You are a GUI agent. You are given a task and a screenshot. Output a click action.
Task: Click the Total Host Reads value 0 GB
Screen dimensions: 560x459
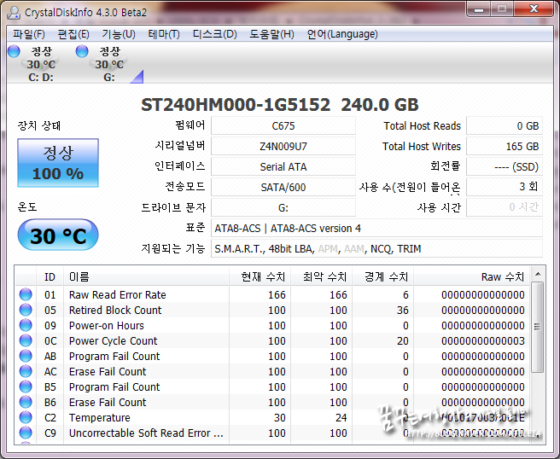pyautogui.click(x=505, y=125)
